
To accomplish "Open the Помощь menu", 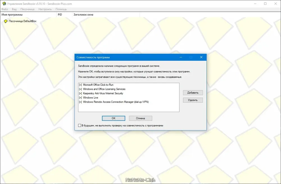I will pyautogui.click(x=61, y=9).
